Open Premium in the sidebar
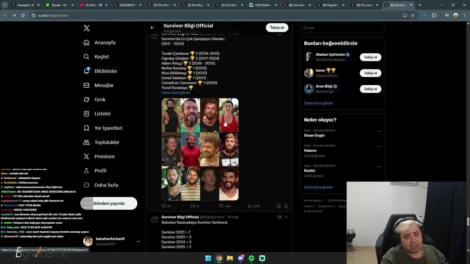The width and height of the screenshot is (470, 264). (x=99, y=157)
